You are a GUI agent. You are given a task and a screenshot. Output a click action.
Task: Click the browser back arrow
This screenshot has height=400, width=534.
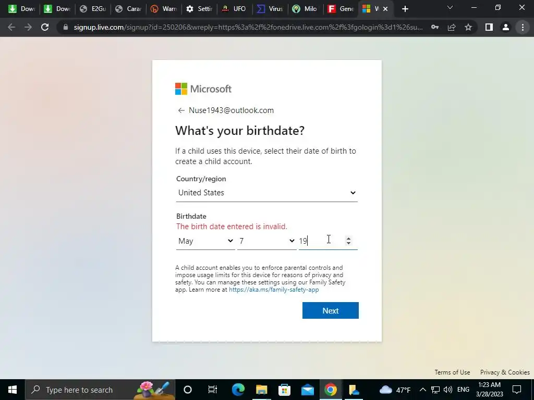tap(11, 27)
